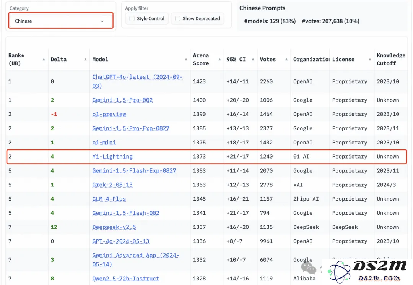Select Arena Score 1373 for Yi-Lightning
This screenshot has width=413, height=285.
click(x=199, y=157)
